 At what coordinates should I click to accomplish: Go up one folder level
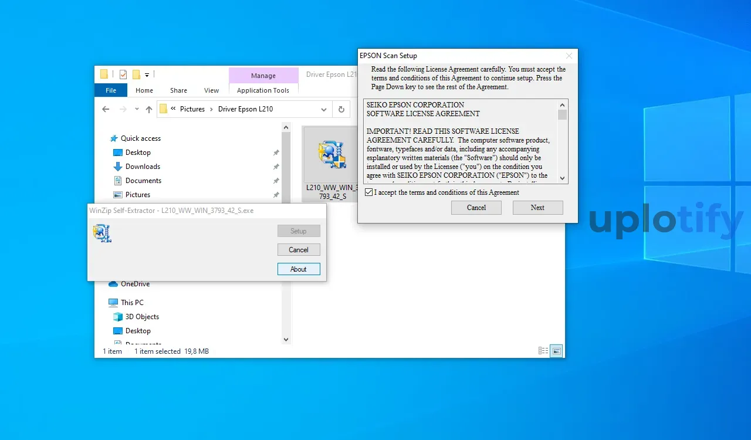click(x=149, y=109)
